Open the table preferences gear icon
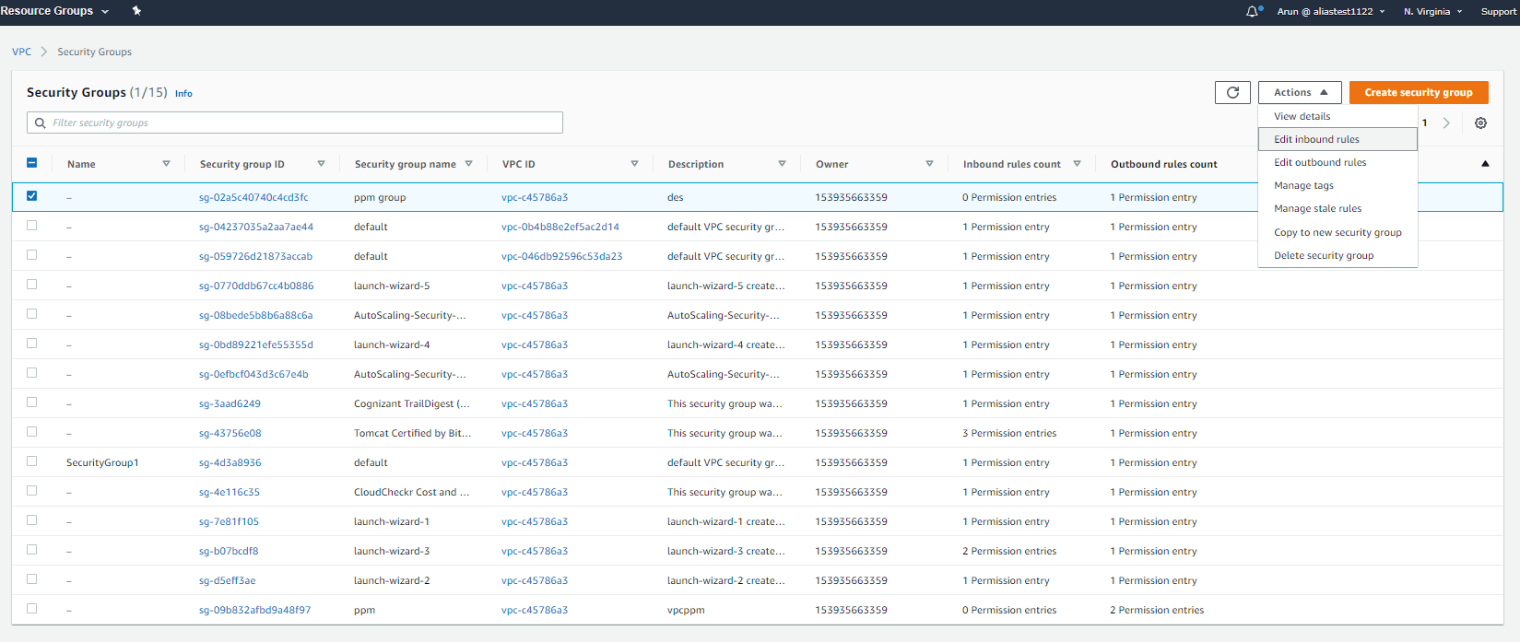 pos(1480,123)
